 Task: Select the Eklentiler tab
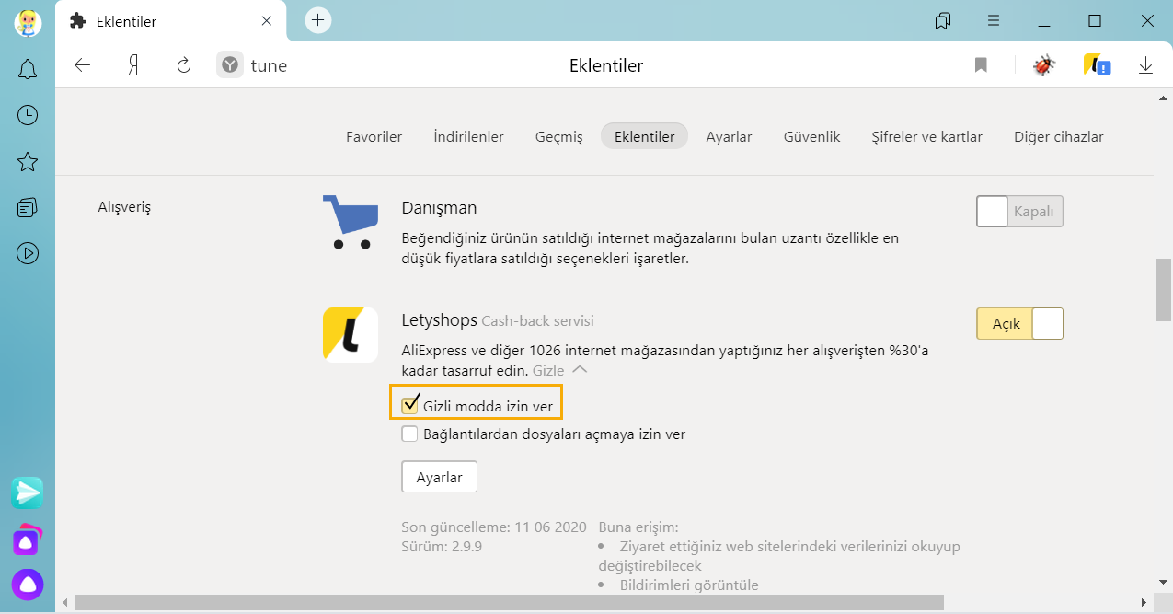645,136
